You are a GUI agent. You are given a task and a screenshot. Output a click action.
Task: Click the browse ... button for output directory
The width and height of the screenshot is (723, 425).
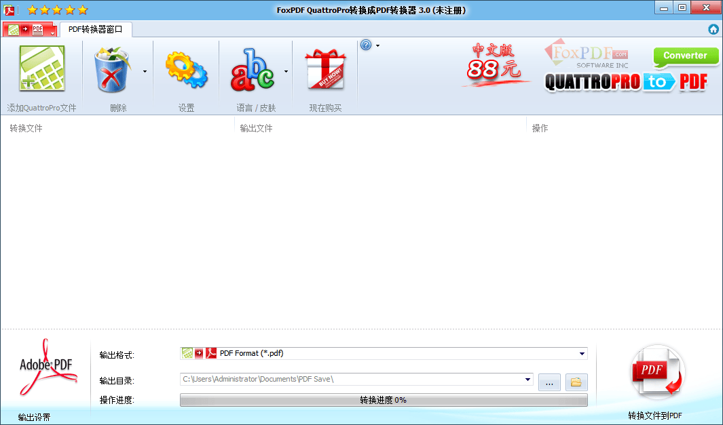[x=549, y=382]
